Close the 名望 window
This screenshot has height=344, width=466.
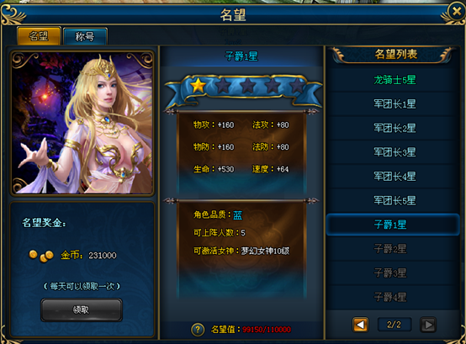point(456,12)
